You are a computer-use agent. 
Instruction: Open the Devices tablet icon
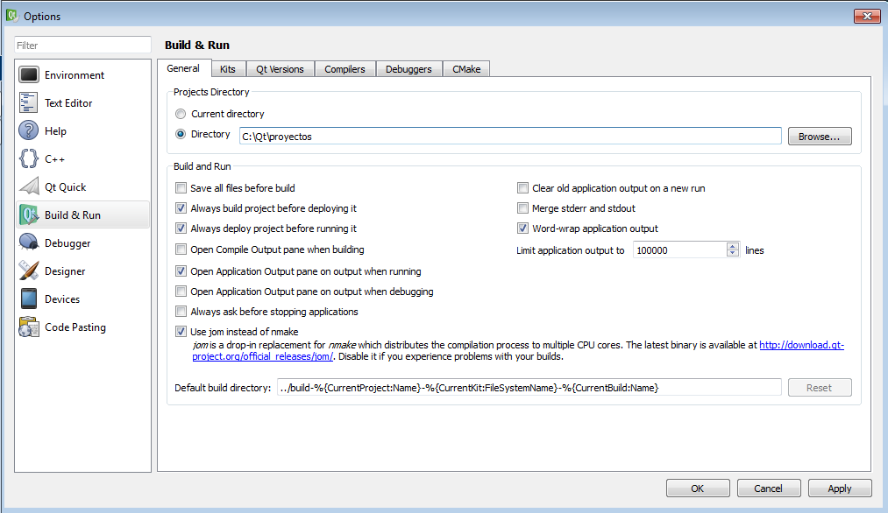tap(29, 299)
